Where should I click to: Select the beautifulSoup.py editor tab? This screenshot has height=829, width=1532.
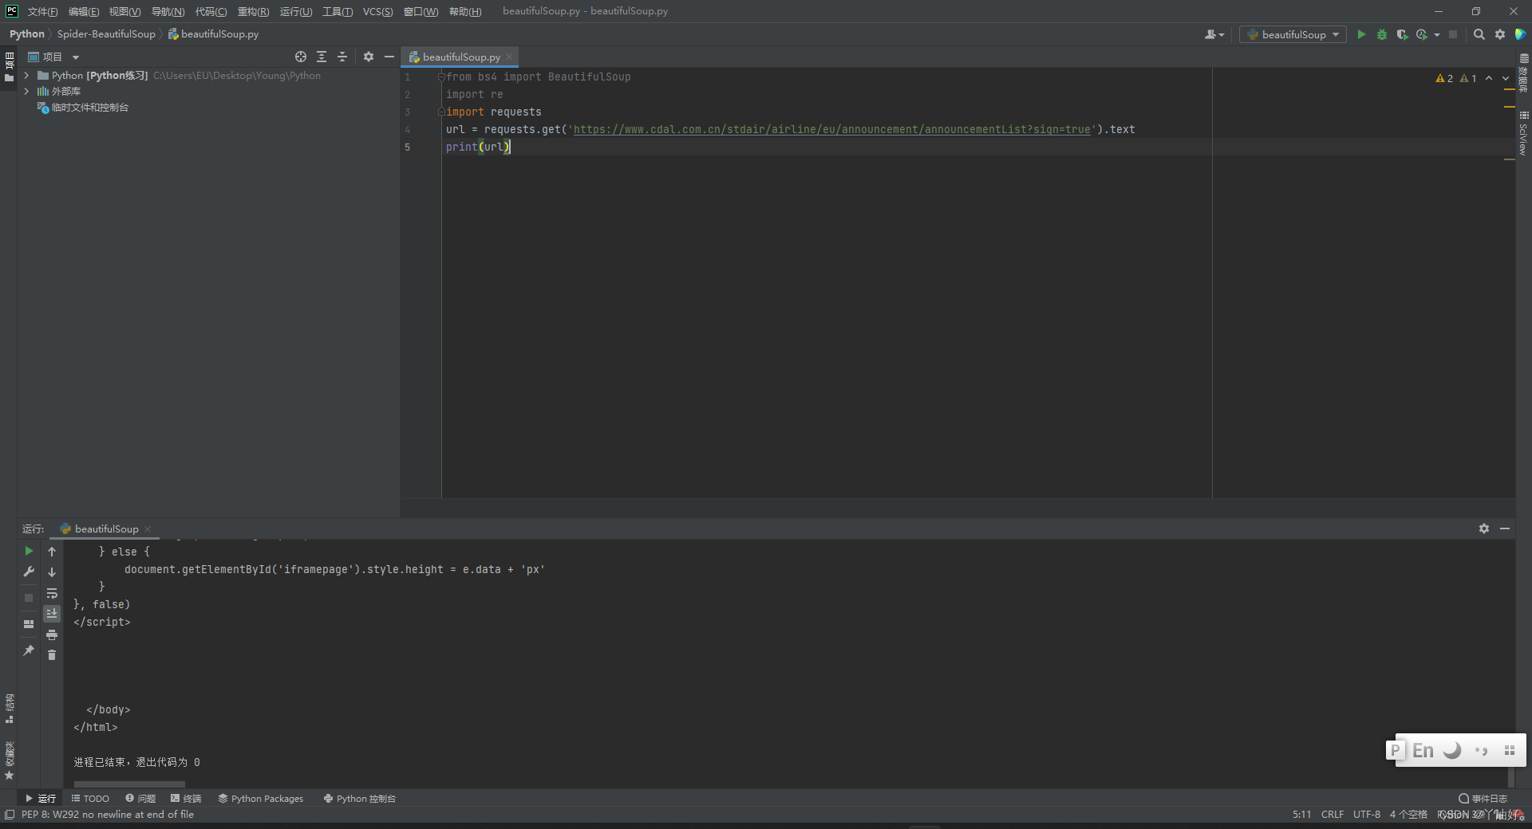(x=461, y=57)
